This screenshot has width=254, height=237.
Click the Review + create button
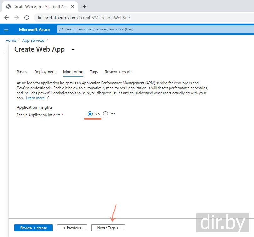(x=34, y=228)
